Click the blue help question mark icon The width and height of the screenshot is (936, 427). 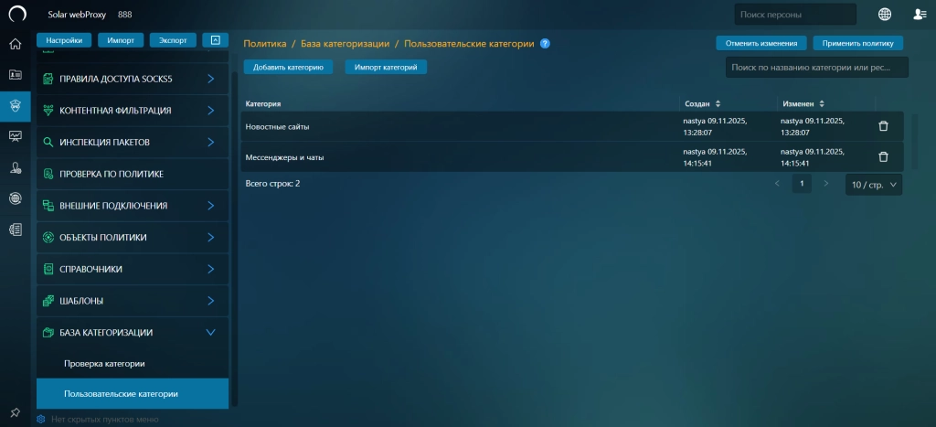click(x=545, y=44)
